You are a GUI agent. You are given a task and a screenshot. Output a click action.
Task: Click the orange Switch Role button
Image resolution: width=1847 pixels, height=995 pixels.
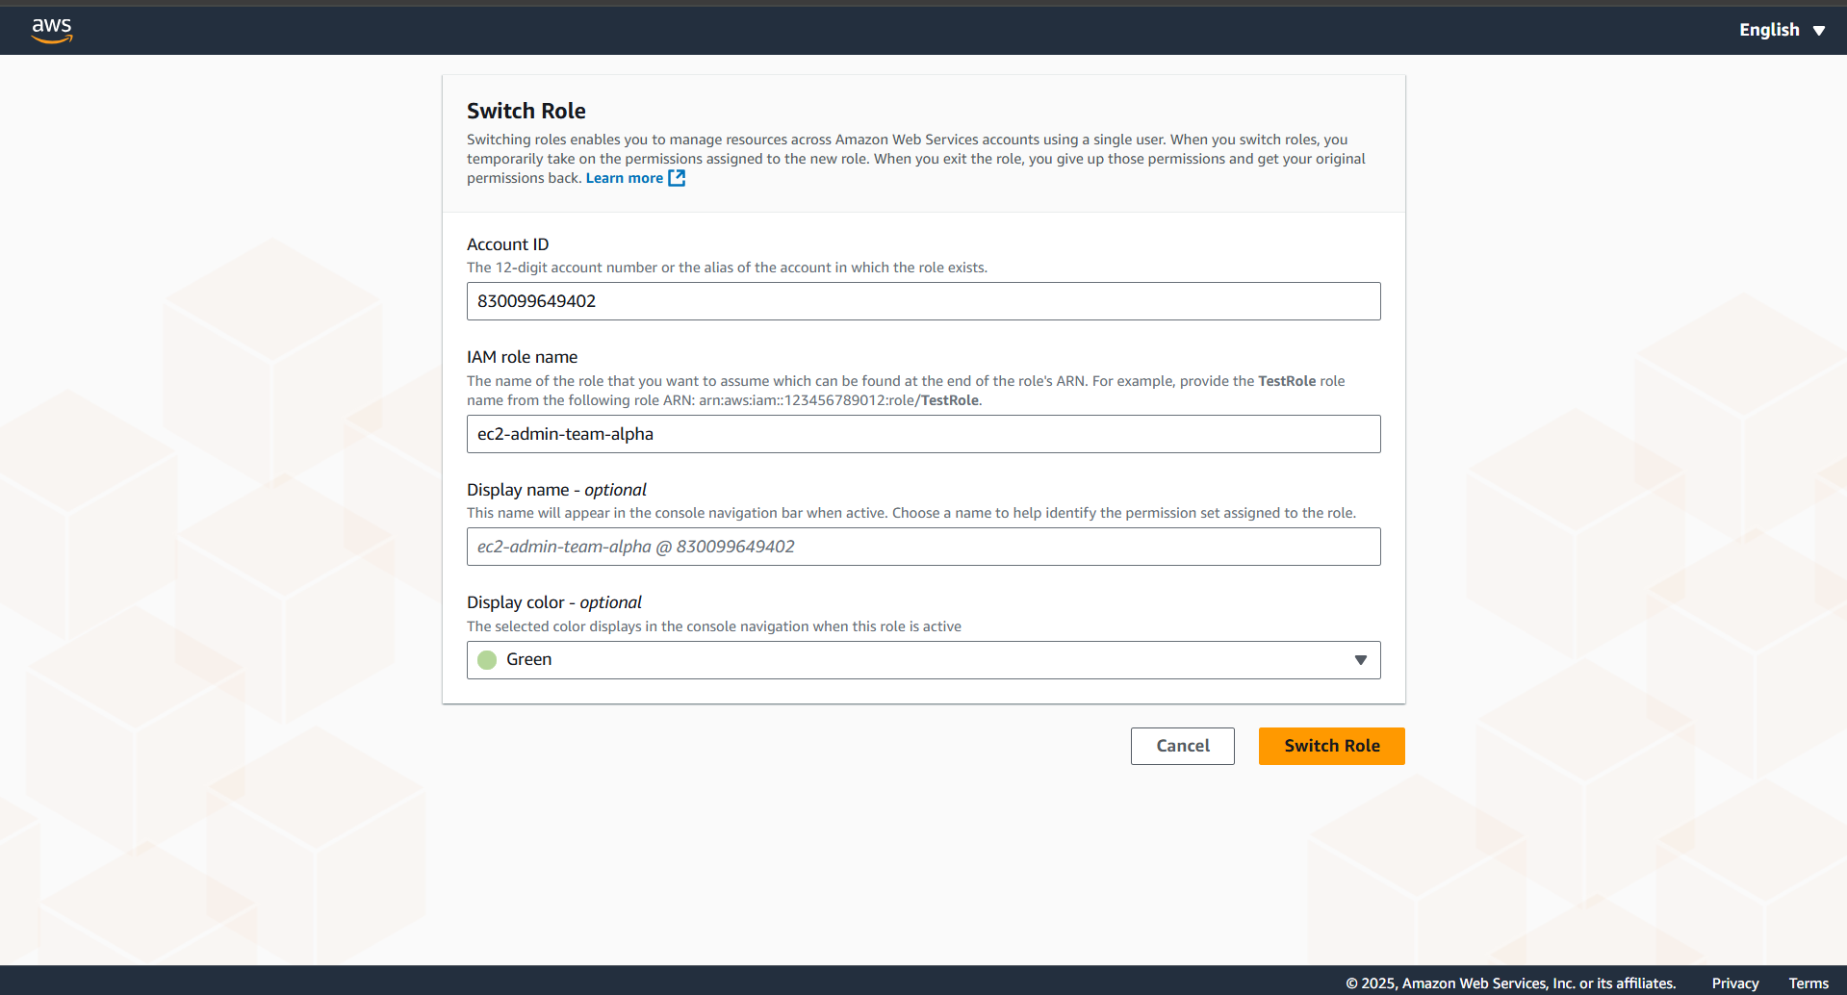pos(1331,746)
